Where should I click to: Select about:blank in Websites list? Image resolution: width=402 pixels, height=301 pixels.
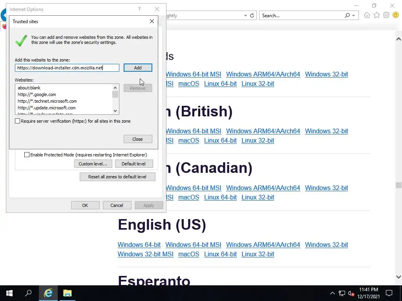[x=29, y=88]
